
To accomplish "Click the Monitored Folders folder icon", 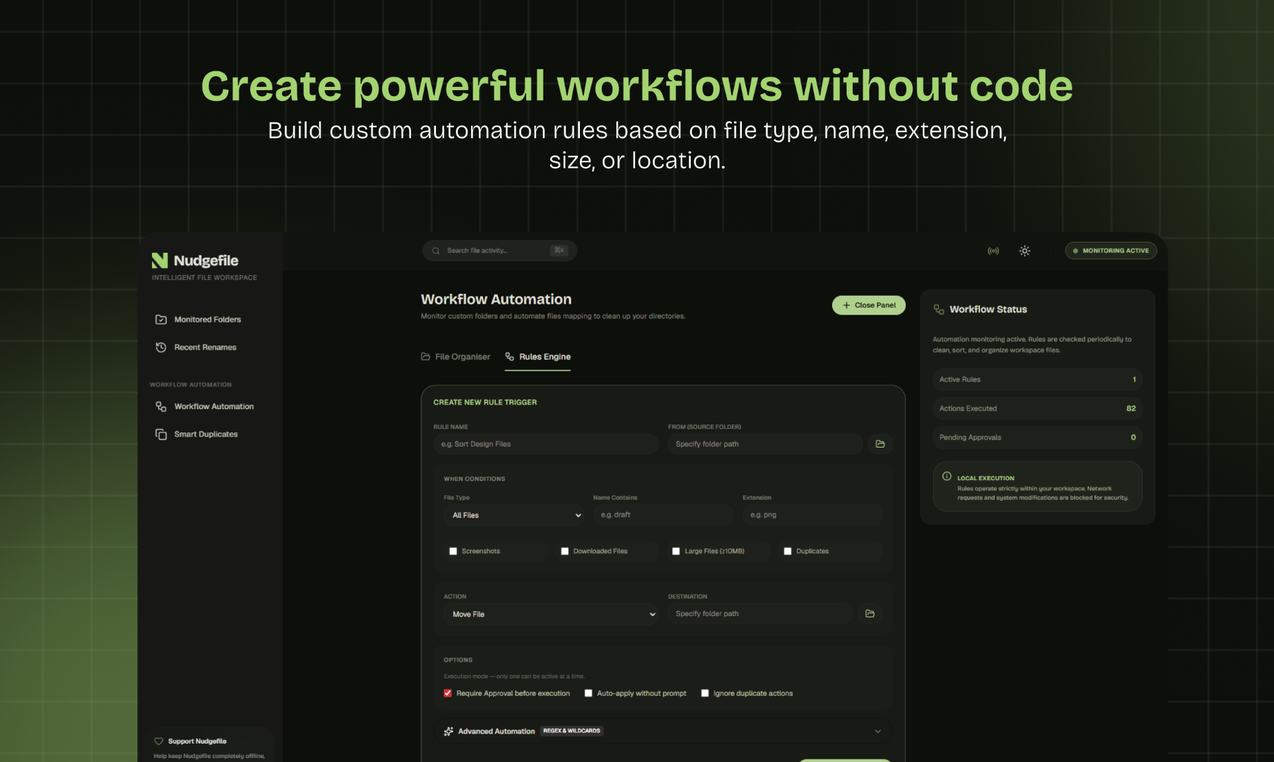I will [x=161, y=320].
